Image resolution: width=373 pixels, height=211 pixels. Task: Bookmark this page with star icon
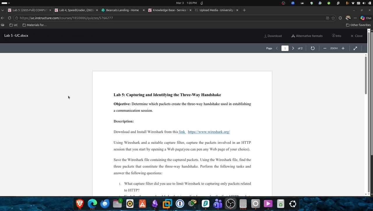333,18
